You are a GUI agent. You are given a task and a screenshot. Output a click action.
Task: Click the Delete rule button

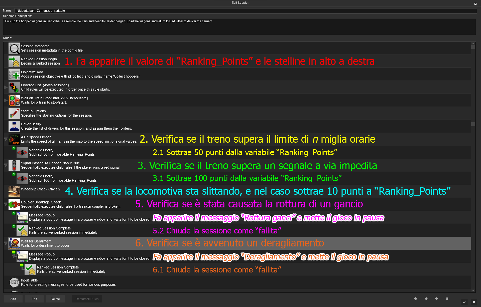(55, 299)
